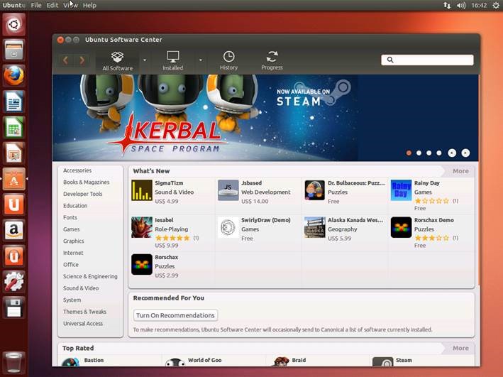Select the second banner slide dot

(x=419, y=153)
